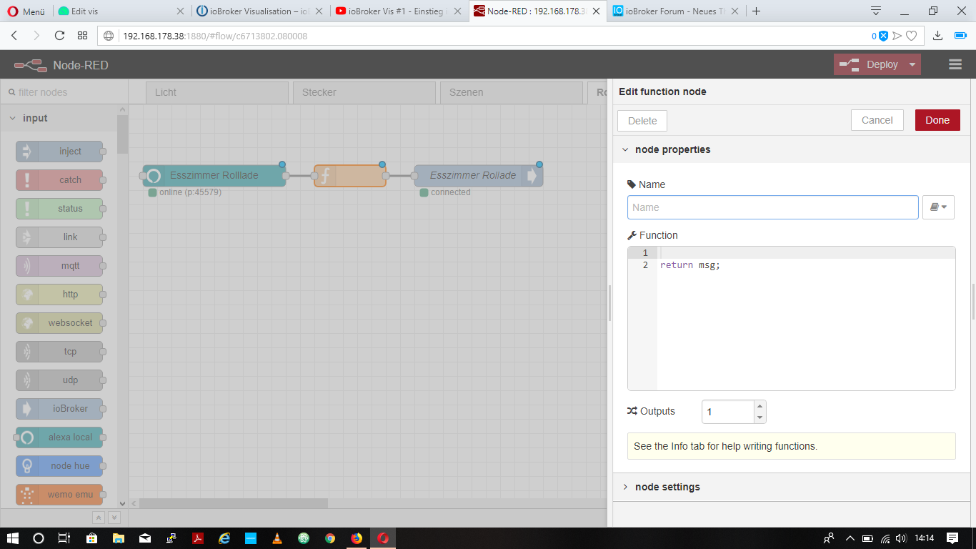Screen dimensions: 976x549
Task: Switch to the ioBroker Forum browser tab
Action: (x=675, y=11)
